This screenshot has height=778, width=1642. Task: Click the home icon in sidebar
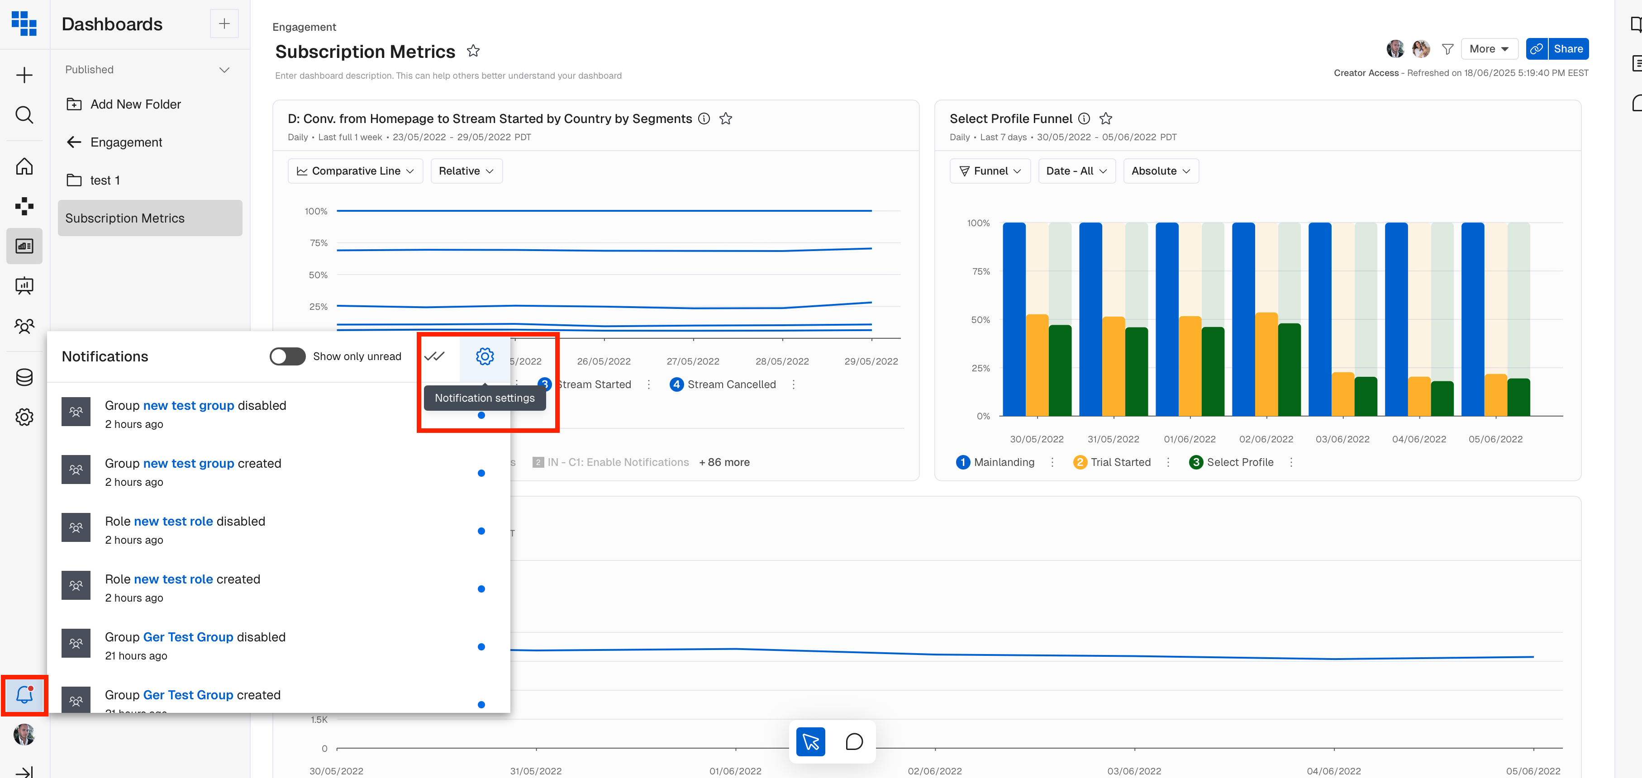click(24, 166)
